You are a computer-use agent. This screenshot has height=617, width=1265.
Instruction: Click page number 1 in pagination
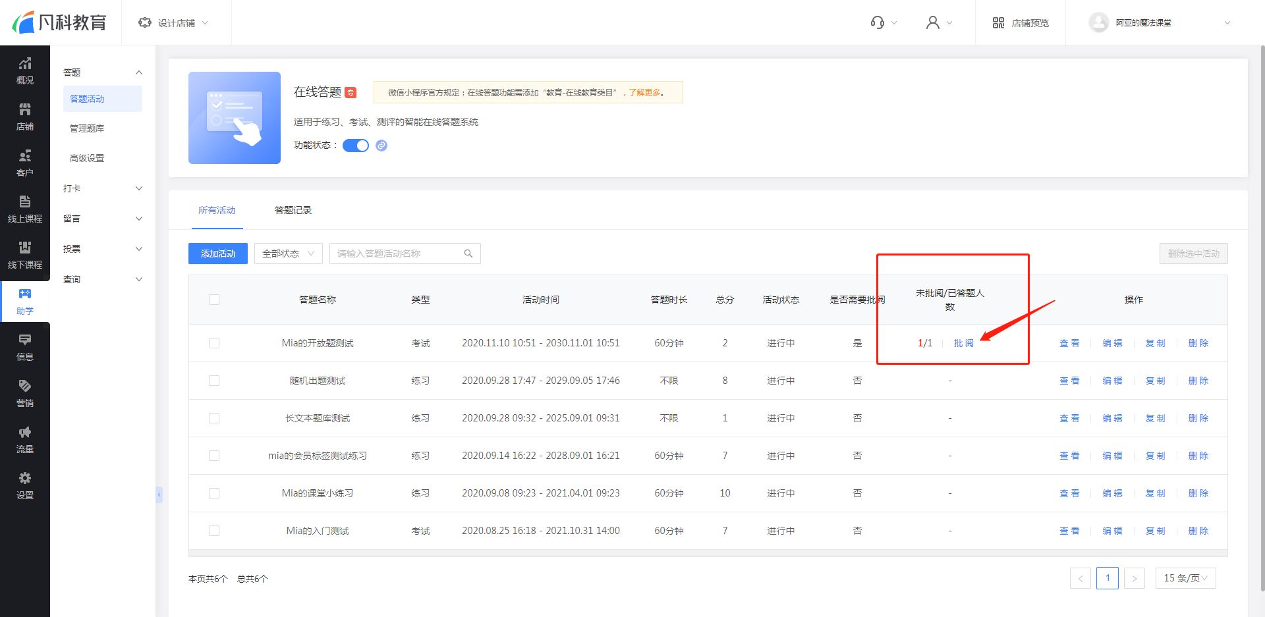pos(1108,578)
